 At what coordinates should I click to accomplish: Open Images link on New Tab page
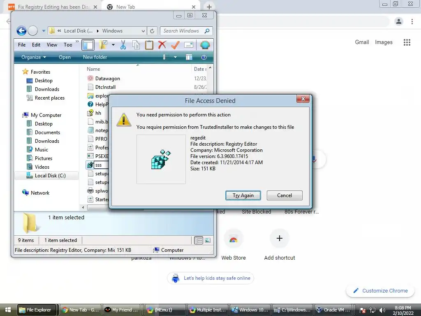(384, 42)
